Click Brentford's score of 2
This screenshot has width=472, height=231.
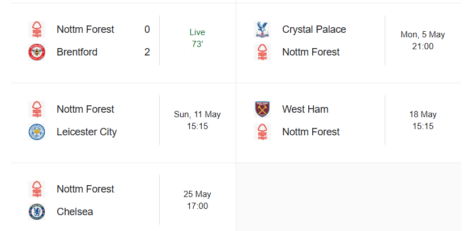(147, 52)
